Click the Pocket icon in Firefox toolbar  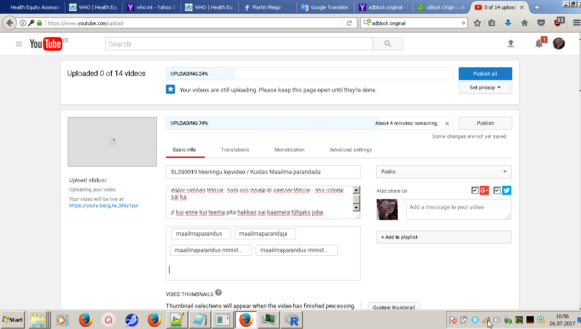[x=541, y=23]
